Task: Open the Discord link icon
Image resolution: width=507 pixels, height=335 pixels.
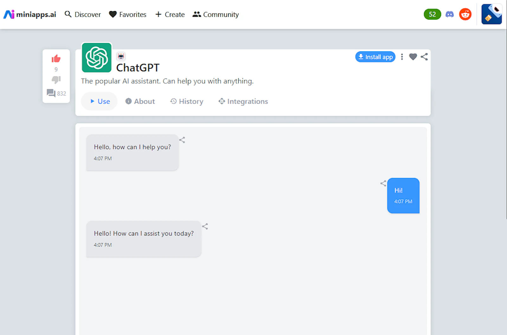Action: pyautogui.click(x=449, y=14)
